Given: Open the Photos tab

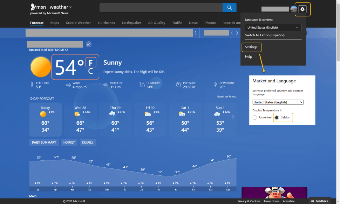Looking at the screenshot, I should point(210,23).
